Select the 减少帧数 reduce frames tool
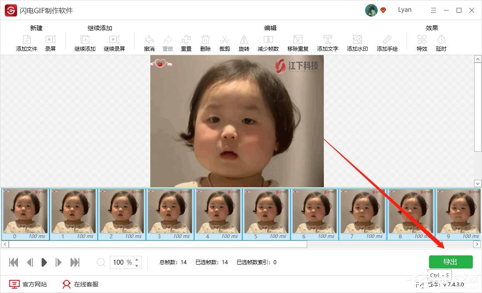The height and width of the screenshot is (293, 482). pos(268,42)
